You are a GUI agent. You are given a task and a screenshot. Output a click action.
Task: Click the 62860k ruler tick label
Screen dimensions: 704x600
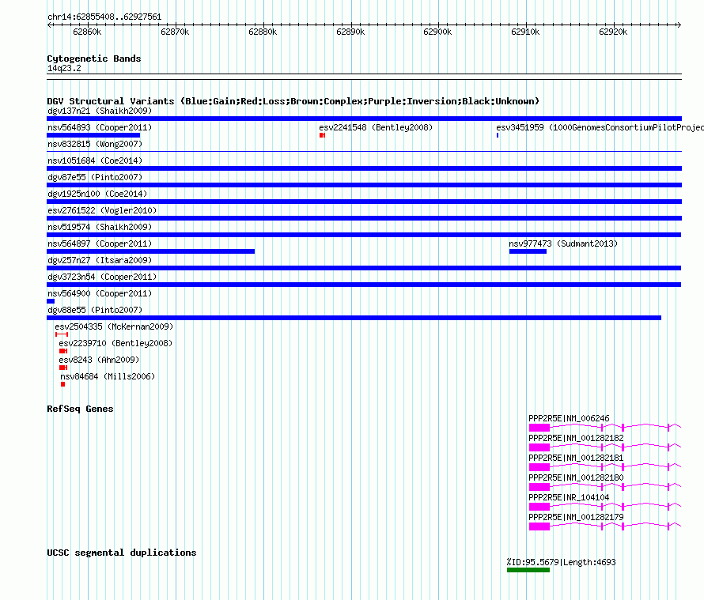[x=87, y=32]
